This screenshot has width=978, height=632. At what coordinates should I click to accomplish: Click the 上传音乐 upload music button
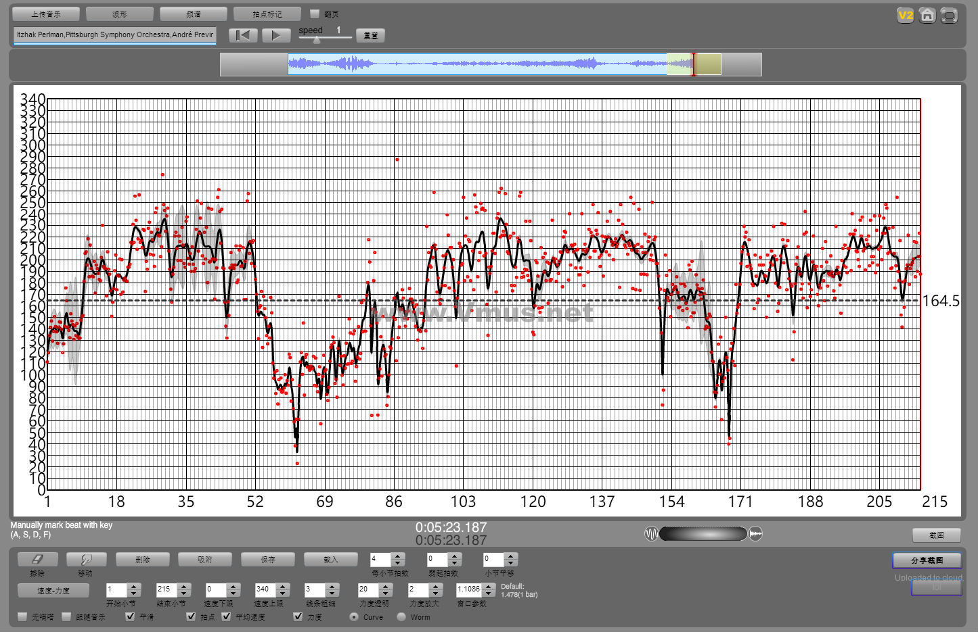click(46, 14)
